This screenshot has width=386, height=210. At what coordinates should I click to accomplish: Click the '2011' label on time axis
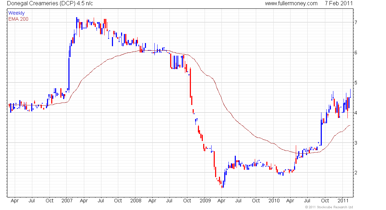coord(343,201)
